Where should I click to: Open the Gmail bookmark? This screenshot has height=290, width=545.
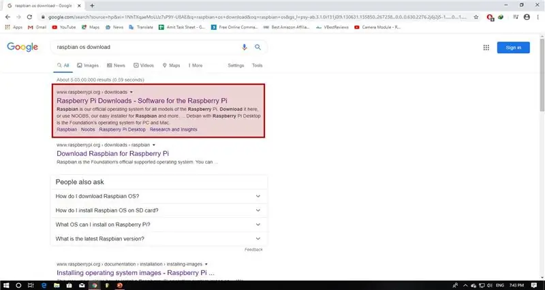(x=37, y=27)
